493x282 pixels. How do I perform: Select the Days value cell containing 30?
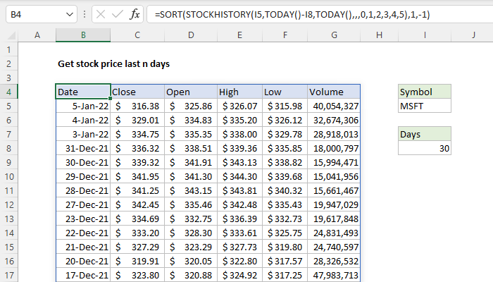click(x=424, y=148)
